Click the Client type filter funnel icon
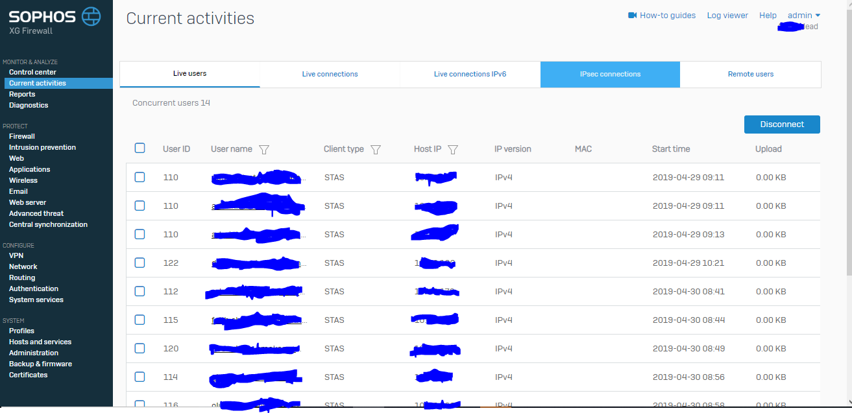 click(375, 150)
